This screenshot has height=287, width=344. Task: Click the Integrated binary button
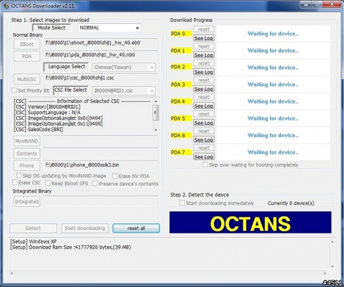click(x=27, y=202)
